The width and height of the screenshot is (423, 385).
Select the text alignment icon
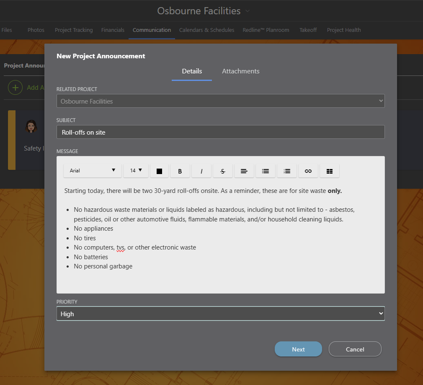pos(244,171)
